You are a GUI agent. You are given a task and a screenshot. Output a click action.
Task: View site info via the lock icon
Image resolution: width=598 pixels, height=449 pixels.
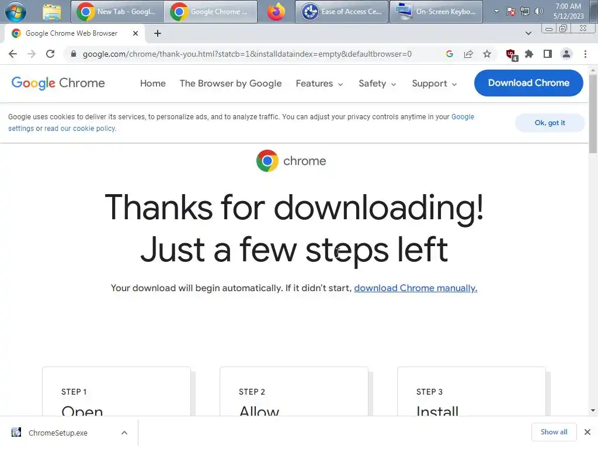pyautogui.click(x=74, y=54)
